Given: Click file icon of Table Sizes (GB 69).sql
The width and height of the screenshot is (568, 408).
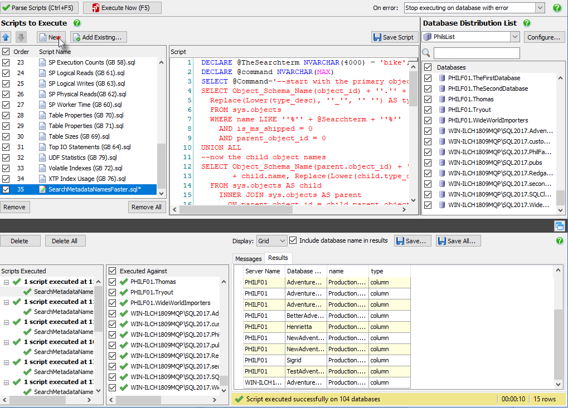Looking at the screenshot, I should pyautogui.click(x=42, y=136).
